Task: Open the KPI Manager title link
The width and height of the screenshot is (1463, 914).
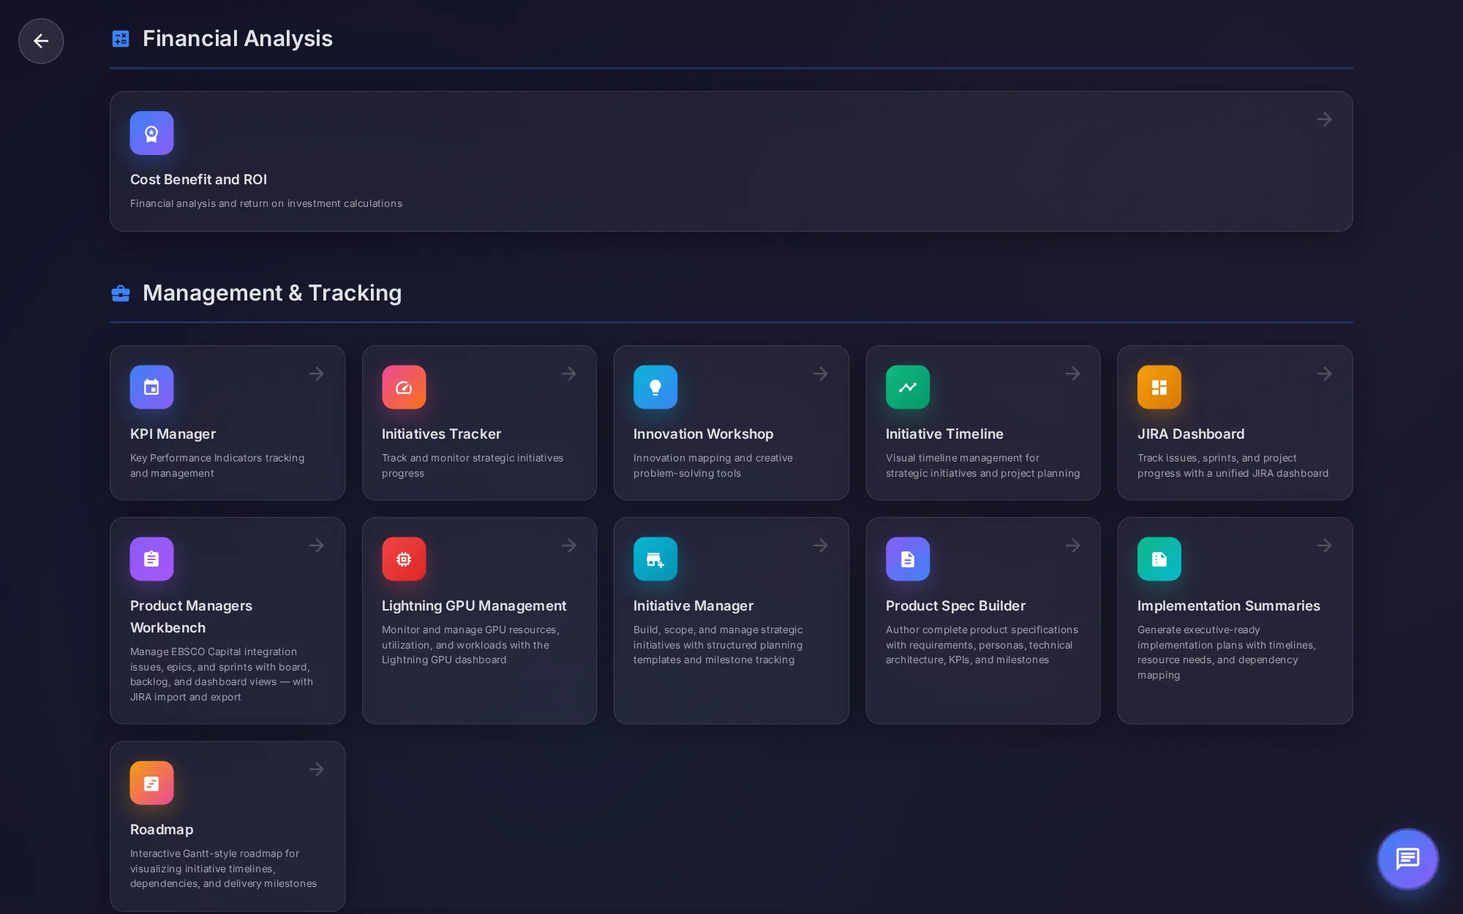Action: point(173,434)
